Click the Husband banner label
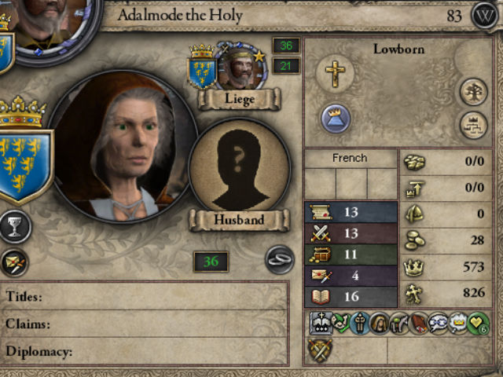This screenshot has height=377, width=503. click(239, 220)
